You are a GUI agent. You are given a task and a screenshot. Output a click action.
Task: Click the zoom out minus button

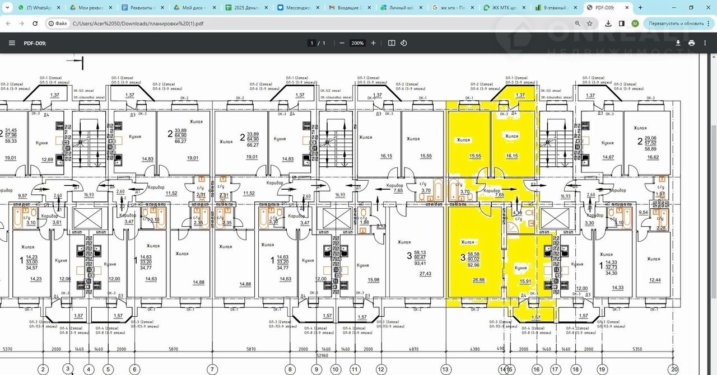(x=342, y=43)
